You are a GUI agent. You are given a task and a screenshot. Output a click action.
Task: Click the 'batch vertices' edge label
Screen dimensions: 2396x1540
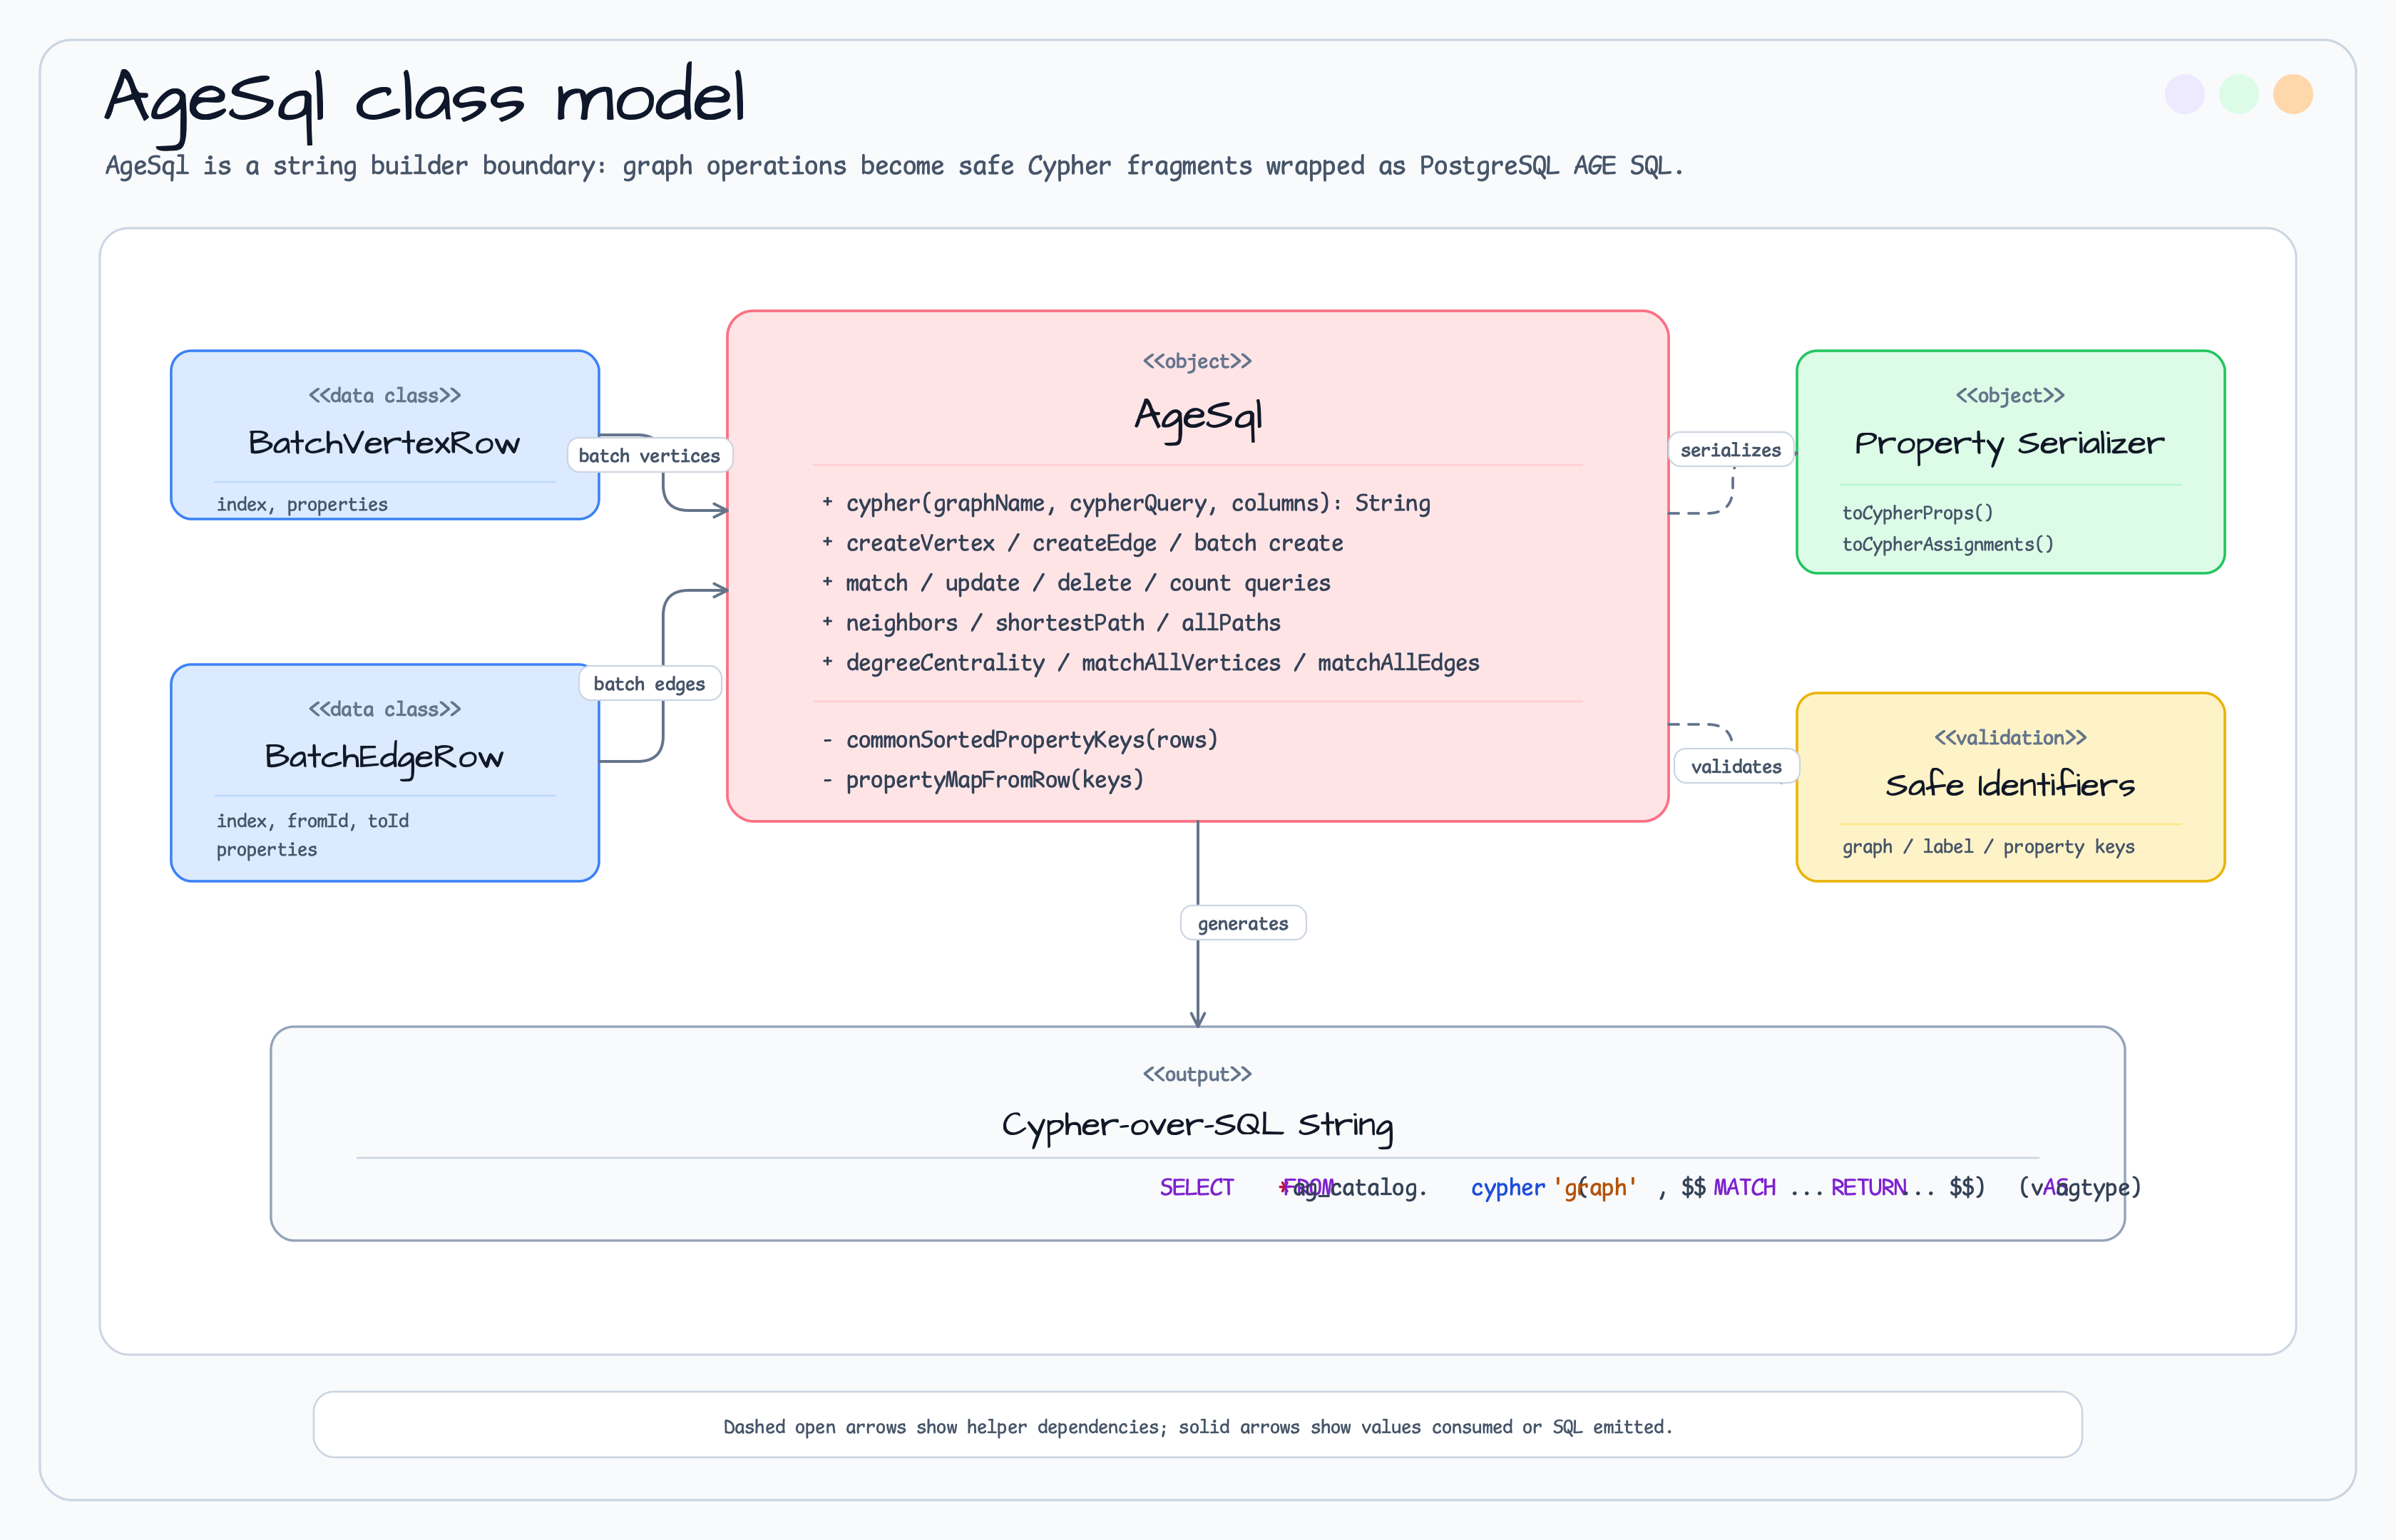[649, 456]
